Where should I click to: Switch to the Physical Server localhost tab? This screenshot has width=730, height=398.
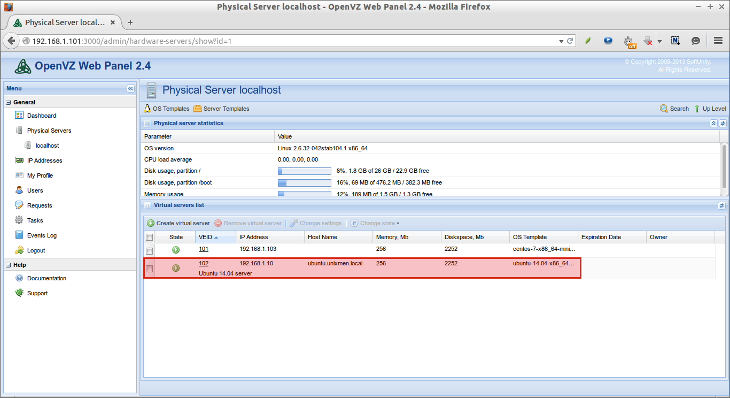point(64,22)
